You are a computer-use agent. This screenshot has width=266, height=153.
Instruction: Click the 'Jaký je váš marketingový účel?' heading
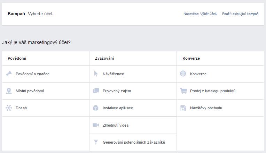tap(36, 42)
